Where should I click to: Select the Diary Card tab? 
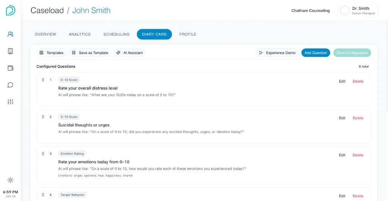click(155, 34)
